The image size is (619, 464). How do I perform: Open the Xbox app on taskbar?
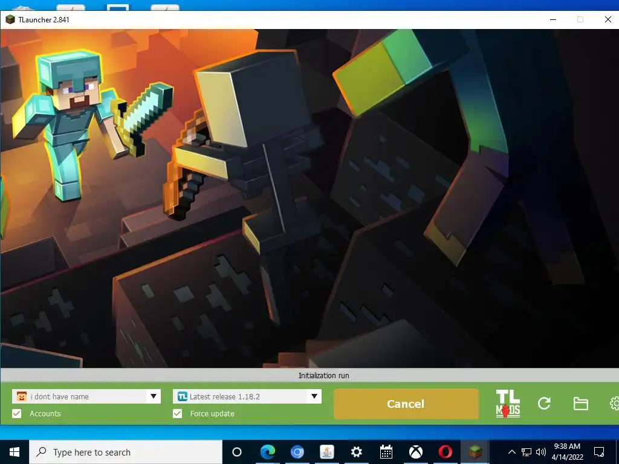click(x=416, y=452)
